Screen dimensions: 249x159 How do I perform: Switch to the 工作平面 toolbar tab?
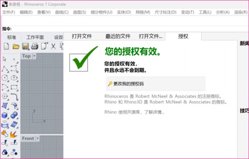click(35, 37)
